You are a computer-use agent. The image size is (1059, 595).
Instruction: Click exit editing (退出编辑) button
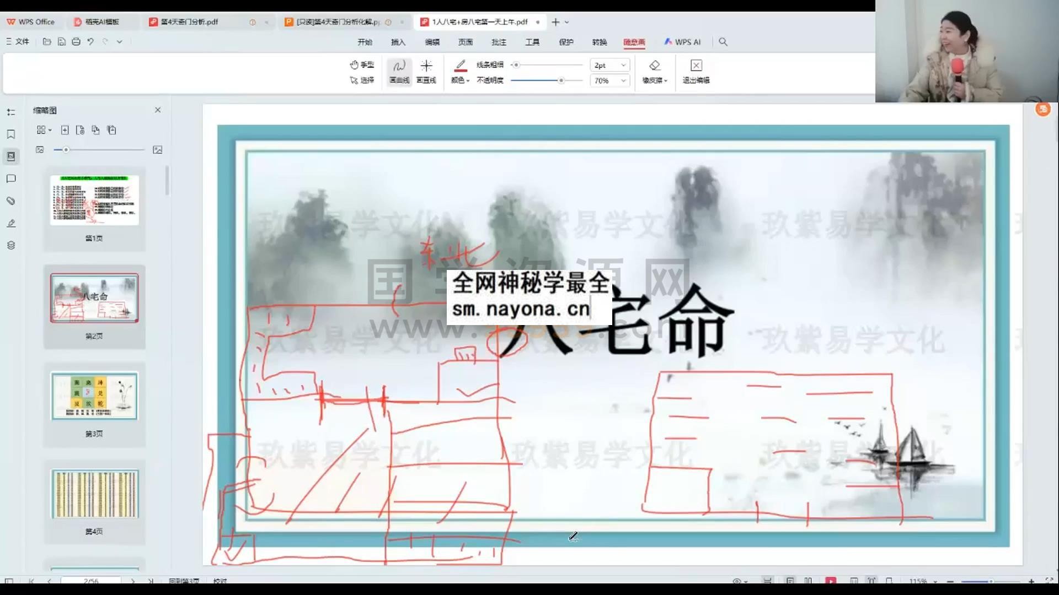696,72
